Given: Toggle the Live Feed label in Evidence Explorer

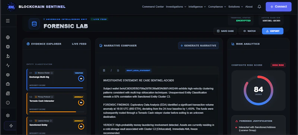Looking at the screenshot, I should [x=79, y=44].
